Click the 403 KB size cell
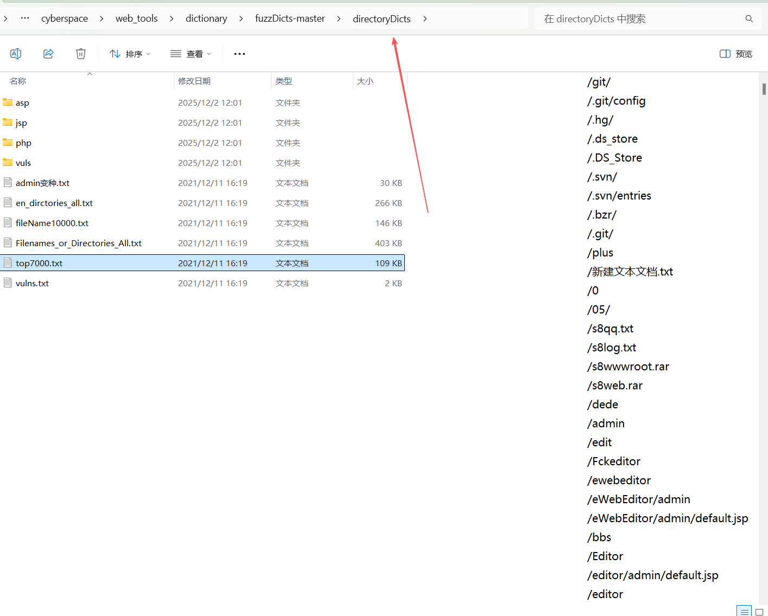 click(389, 243)
